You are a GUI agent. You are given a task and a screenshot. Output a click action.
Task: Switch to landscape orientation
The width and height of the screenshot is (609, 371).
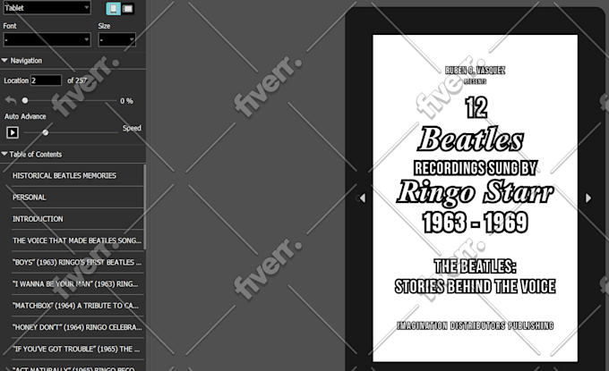[127, 9]
